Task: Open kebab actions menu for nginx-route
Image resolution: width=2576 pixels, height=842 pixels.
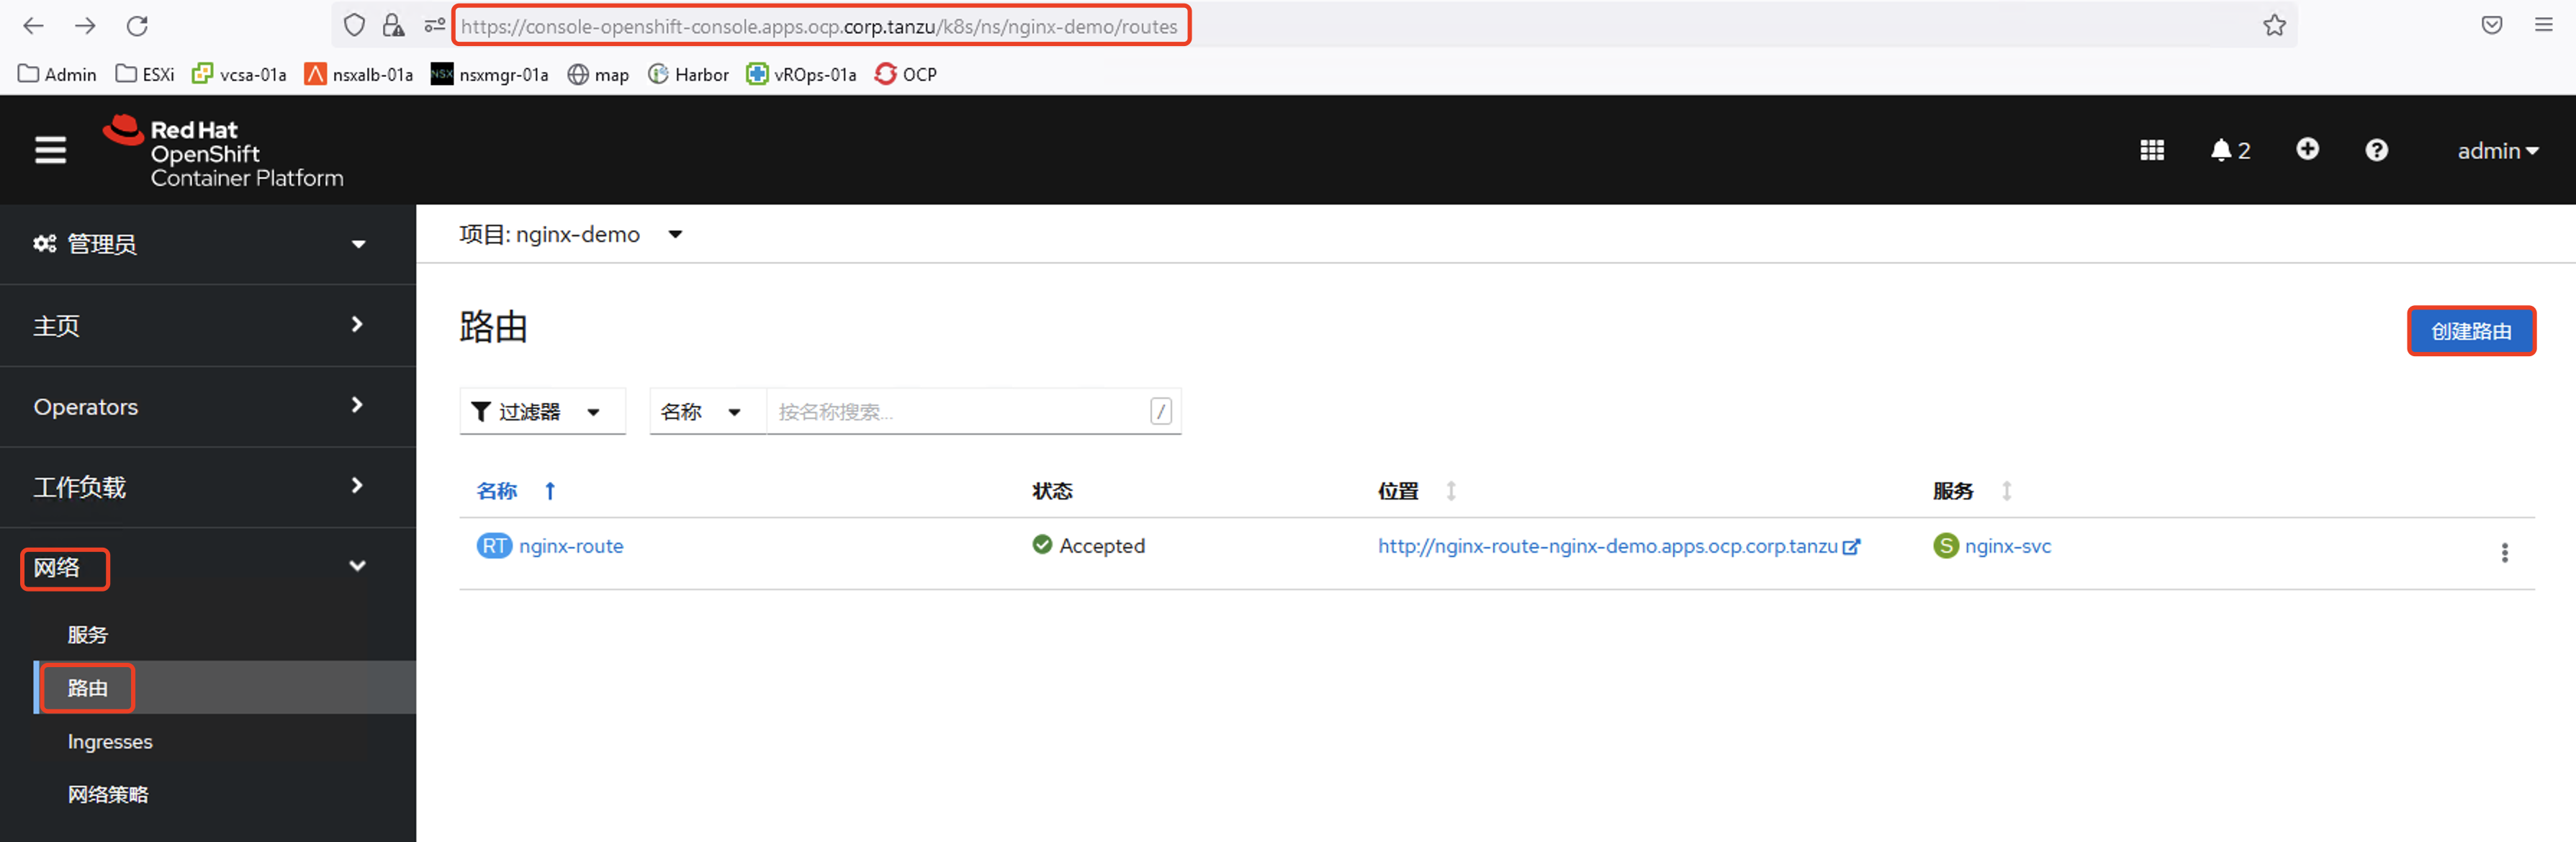Action: coord(2504,553)
